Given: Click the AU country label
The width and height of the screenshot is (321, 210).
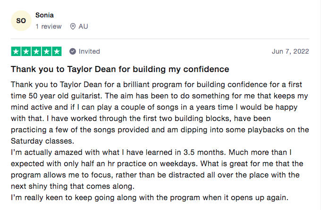Looking at the screenshot, I should [x=84, y=26].
